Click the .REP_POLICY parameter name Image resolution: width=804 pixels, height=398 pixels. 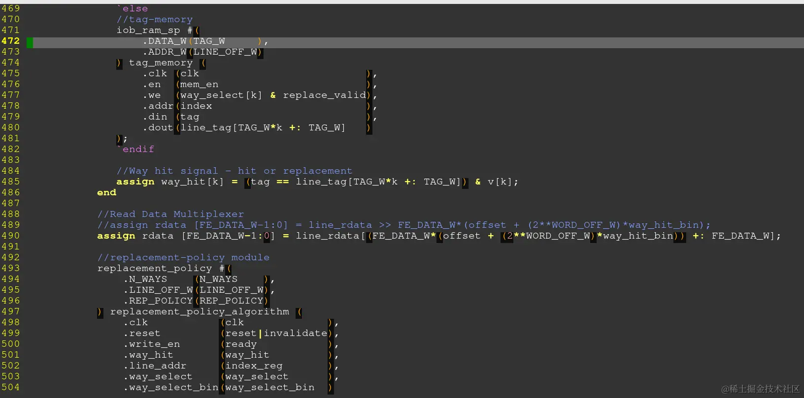pos(158,301)
